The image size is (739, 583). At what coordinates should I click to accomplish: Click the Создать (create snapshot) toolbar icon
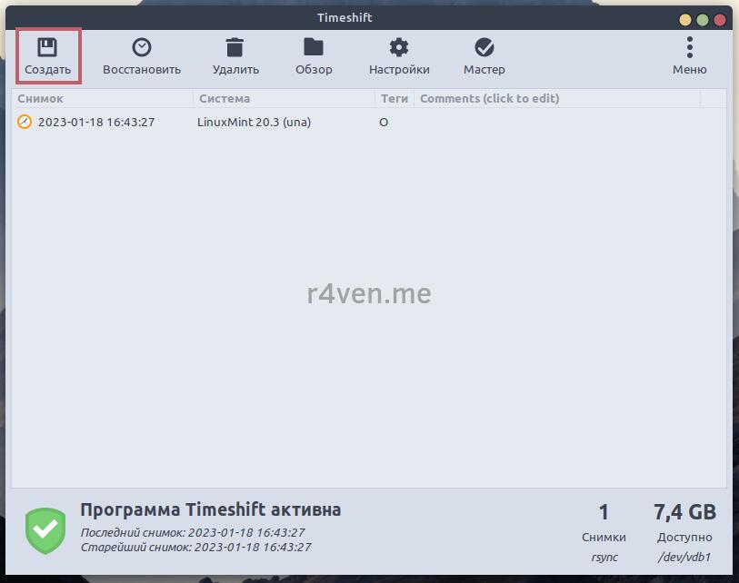pyautogui.click(x=47, y=48)
